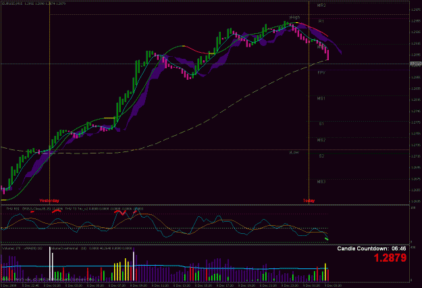Image resolution: width=422 pixels, height=288 pixels.
Task: Click the 8 Dec 05:20 time axis label
Action: [x=96, y=285]
